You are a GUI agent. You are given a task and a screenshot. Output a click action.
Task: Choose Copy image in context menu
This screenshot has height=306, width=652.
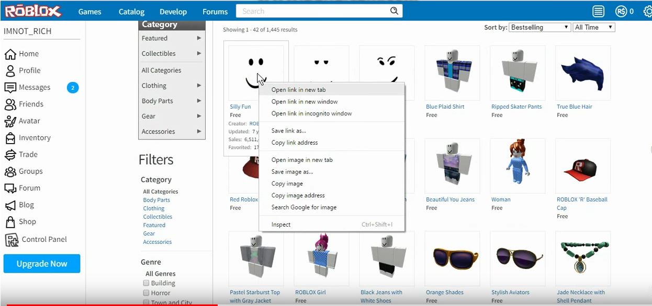332,184
